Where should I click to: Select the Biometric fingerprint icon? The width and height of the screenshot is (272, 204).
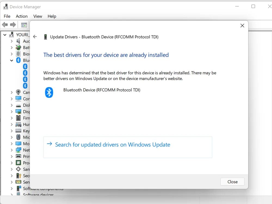point(18,54)
